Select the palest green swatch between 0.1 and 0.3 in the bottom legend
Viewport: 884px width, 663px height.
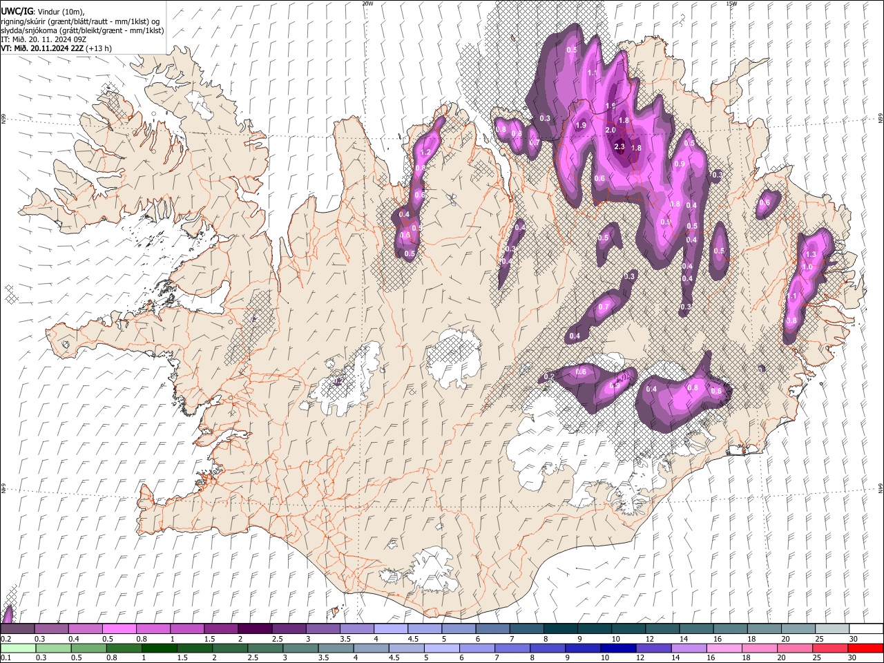(x=18, y=648)
